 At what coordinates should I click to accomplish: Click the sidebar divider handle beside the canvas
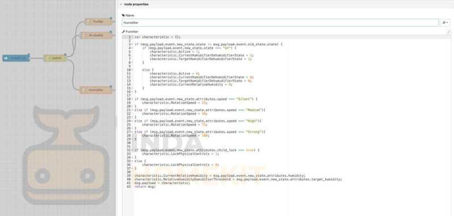pyautogui.click(x=116, y=121)
